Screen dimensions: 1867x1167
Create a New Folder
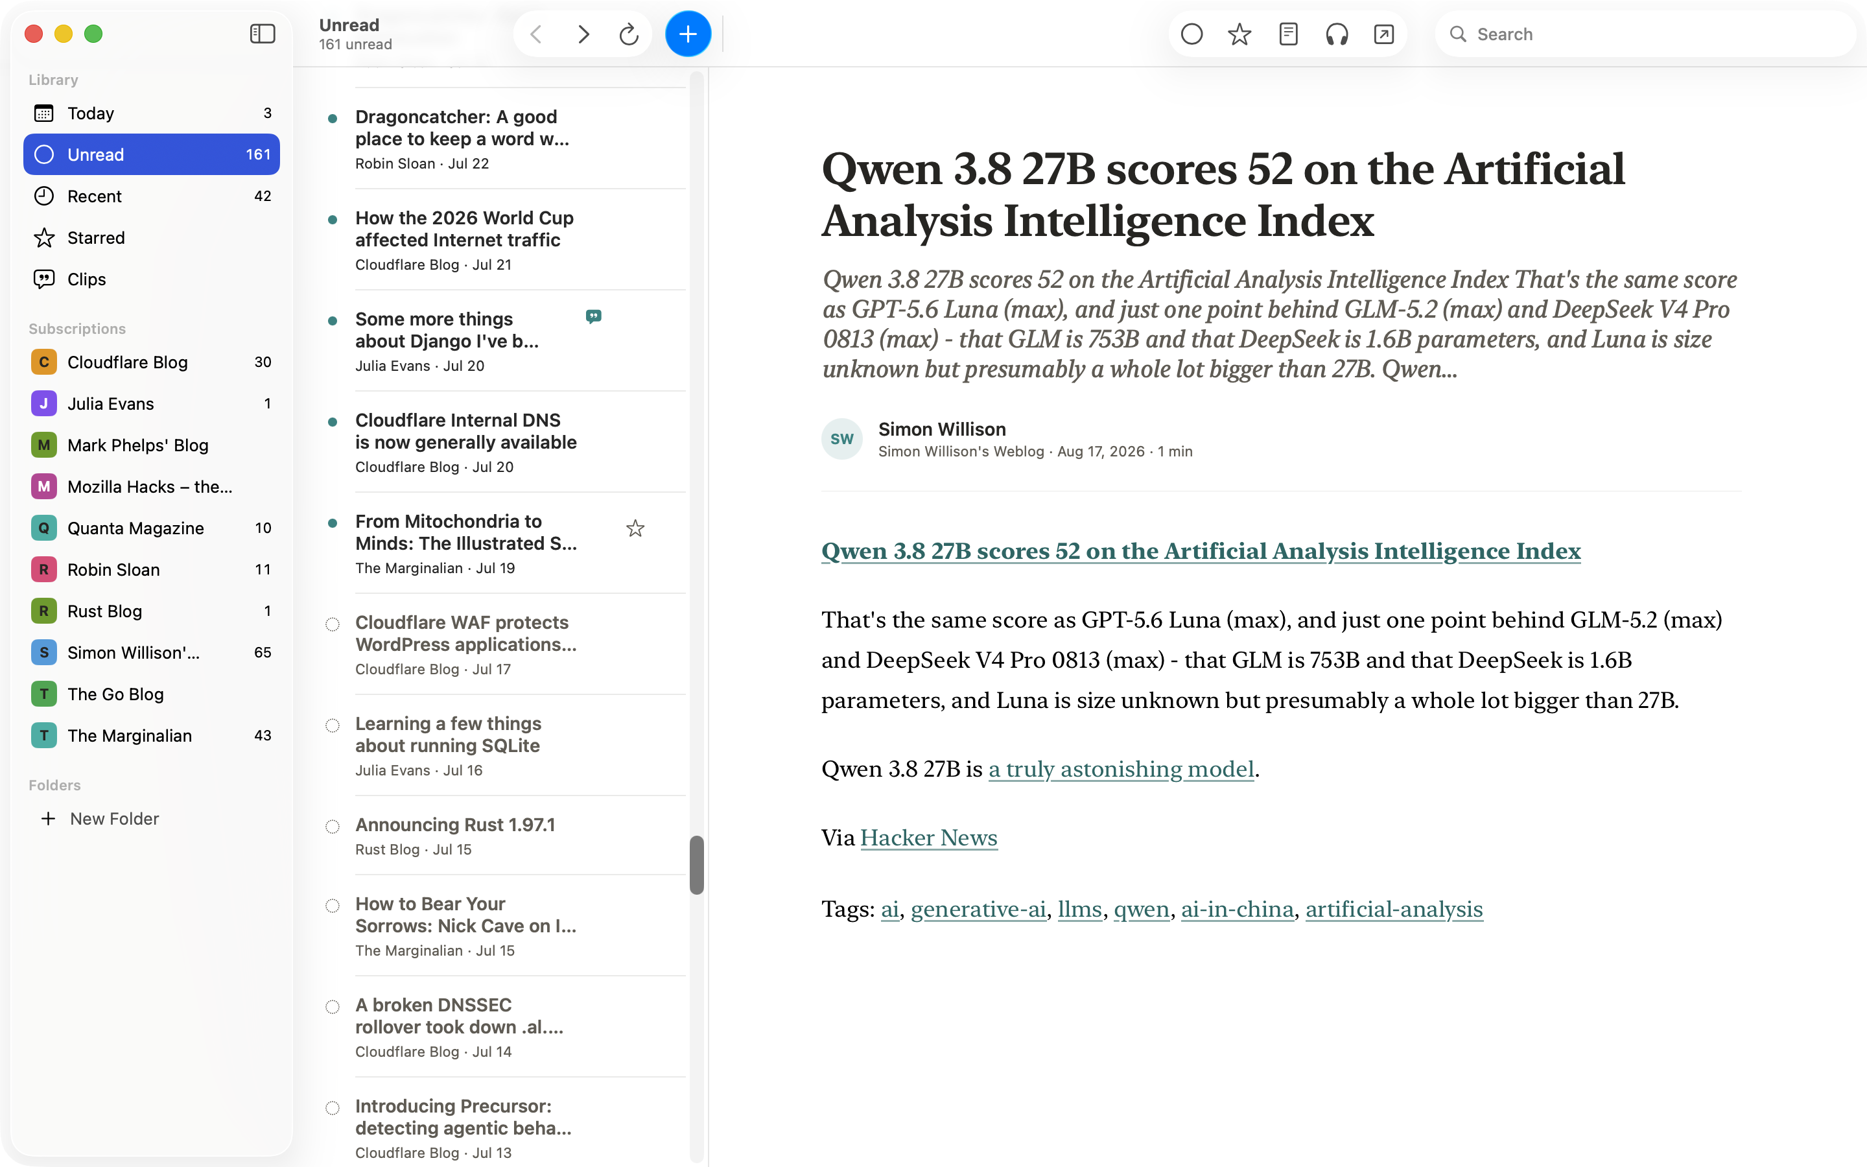[100, 819]
